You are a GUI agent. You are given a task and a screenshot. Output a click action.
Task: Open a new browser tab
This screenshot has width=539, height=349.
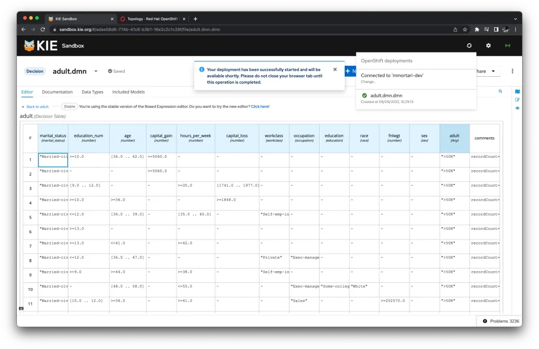click(x=195, y=19)
